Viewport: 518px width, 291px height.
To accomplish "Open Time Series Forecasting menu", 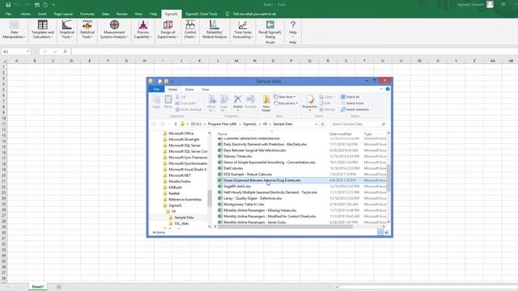I will coord(243,30).
